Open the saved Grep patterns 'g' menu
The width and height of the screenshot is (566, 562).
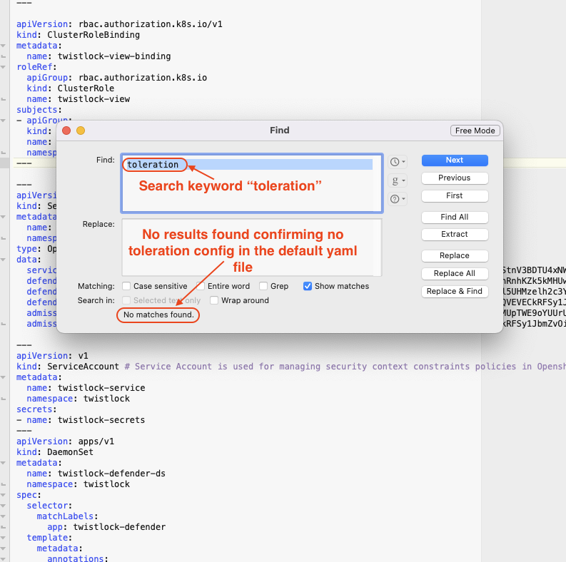pyautogui.click(x=398, y=180)
